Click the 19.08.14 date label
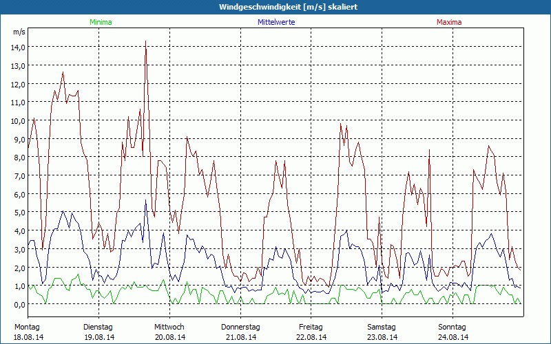551x344 pixels. pyautogui.click(x=99, y=337)
